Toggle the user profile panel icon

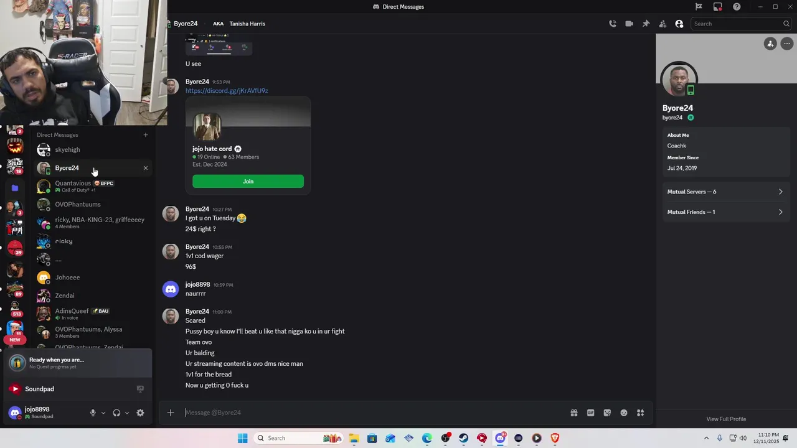tap(679, 24)
